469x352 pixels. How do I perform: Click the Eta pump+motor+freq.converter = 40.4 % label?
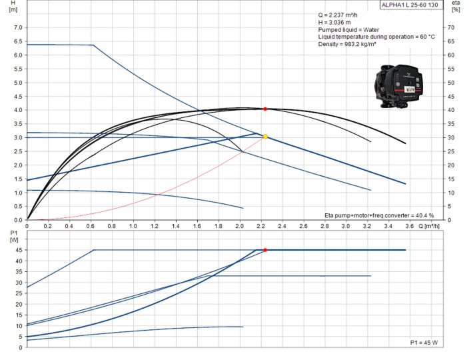click(x=379, y=215)
